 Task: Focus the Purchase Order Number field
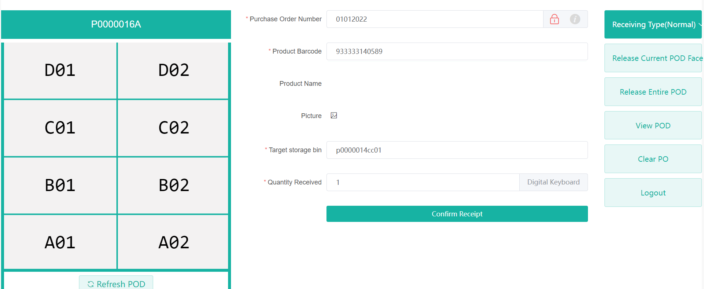(434, 19)
